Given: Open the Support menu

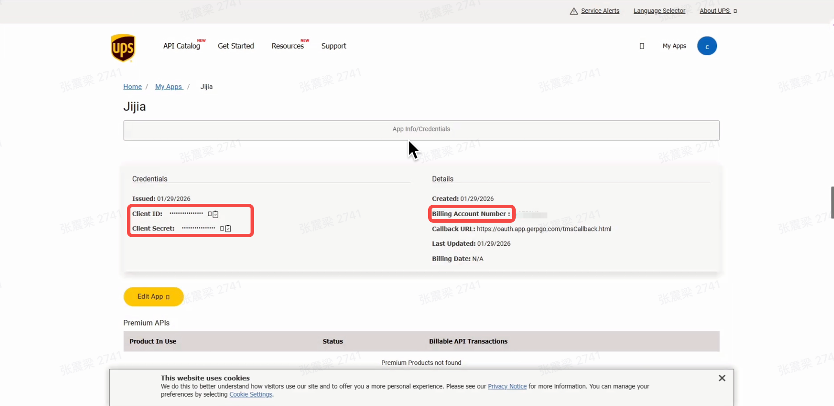Looking at the screenshot, I should coord(334,46).
